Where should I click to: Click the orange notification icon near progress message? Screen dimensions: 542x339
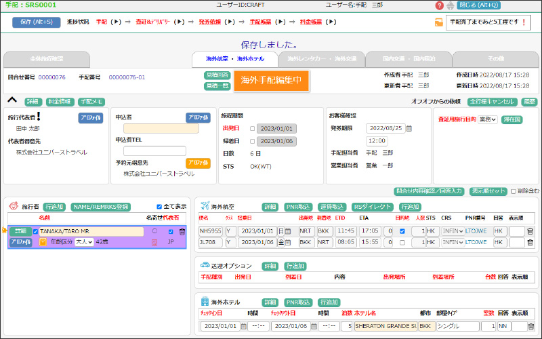439,22
